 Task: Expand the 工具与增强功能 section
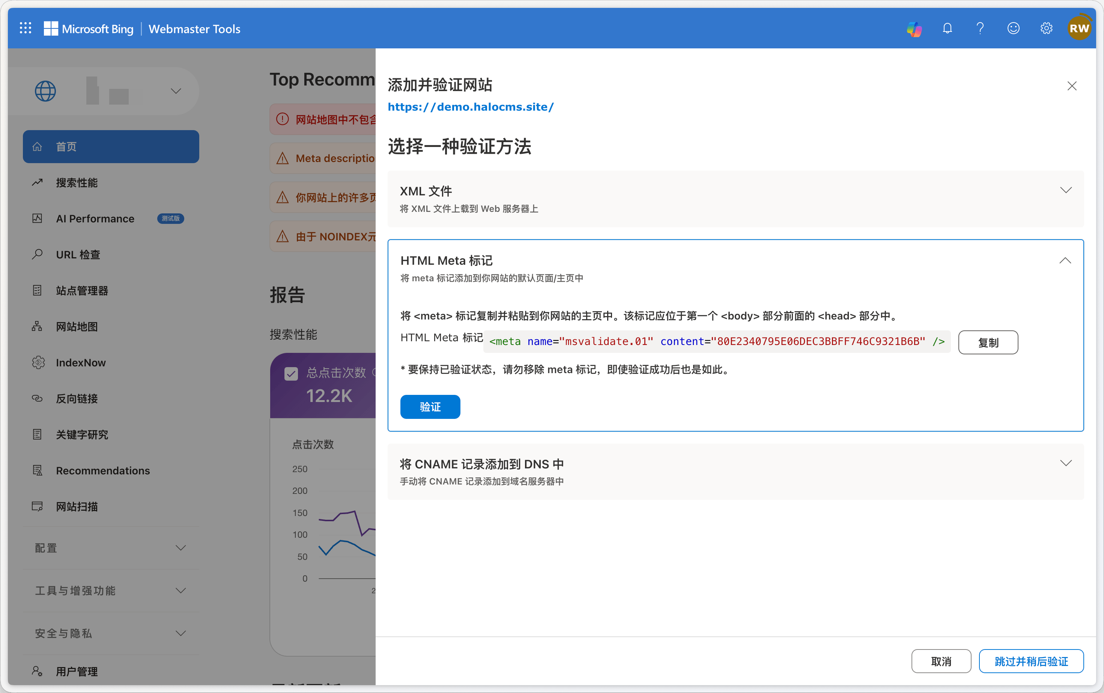111,590
